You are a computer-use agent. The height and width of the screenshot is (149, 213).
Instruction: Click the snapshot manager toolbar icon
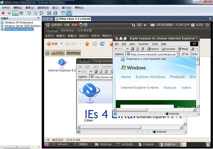coord(41,13)
